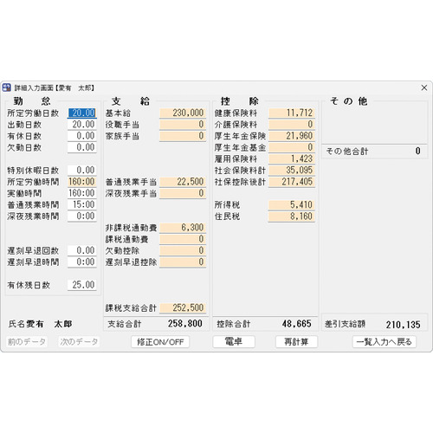This screenshot has height=433, width=433.
Task: Click the 再計算 recalculate button
Action: tap(296, 342)
